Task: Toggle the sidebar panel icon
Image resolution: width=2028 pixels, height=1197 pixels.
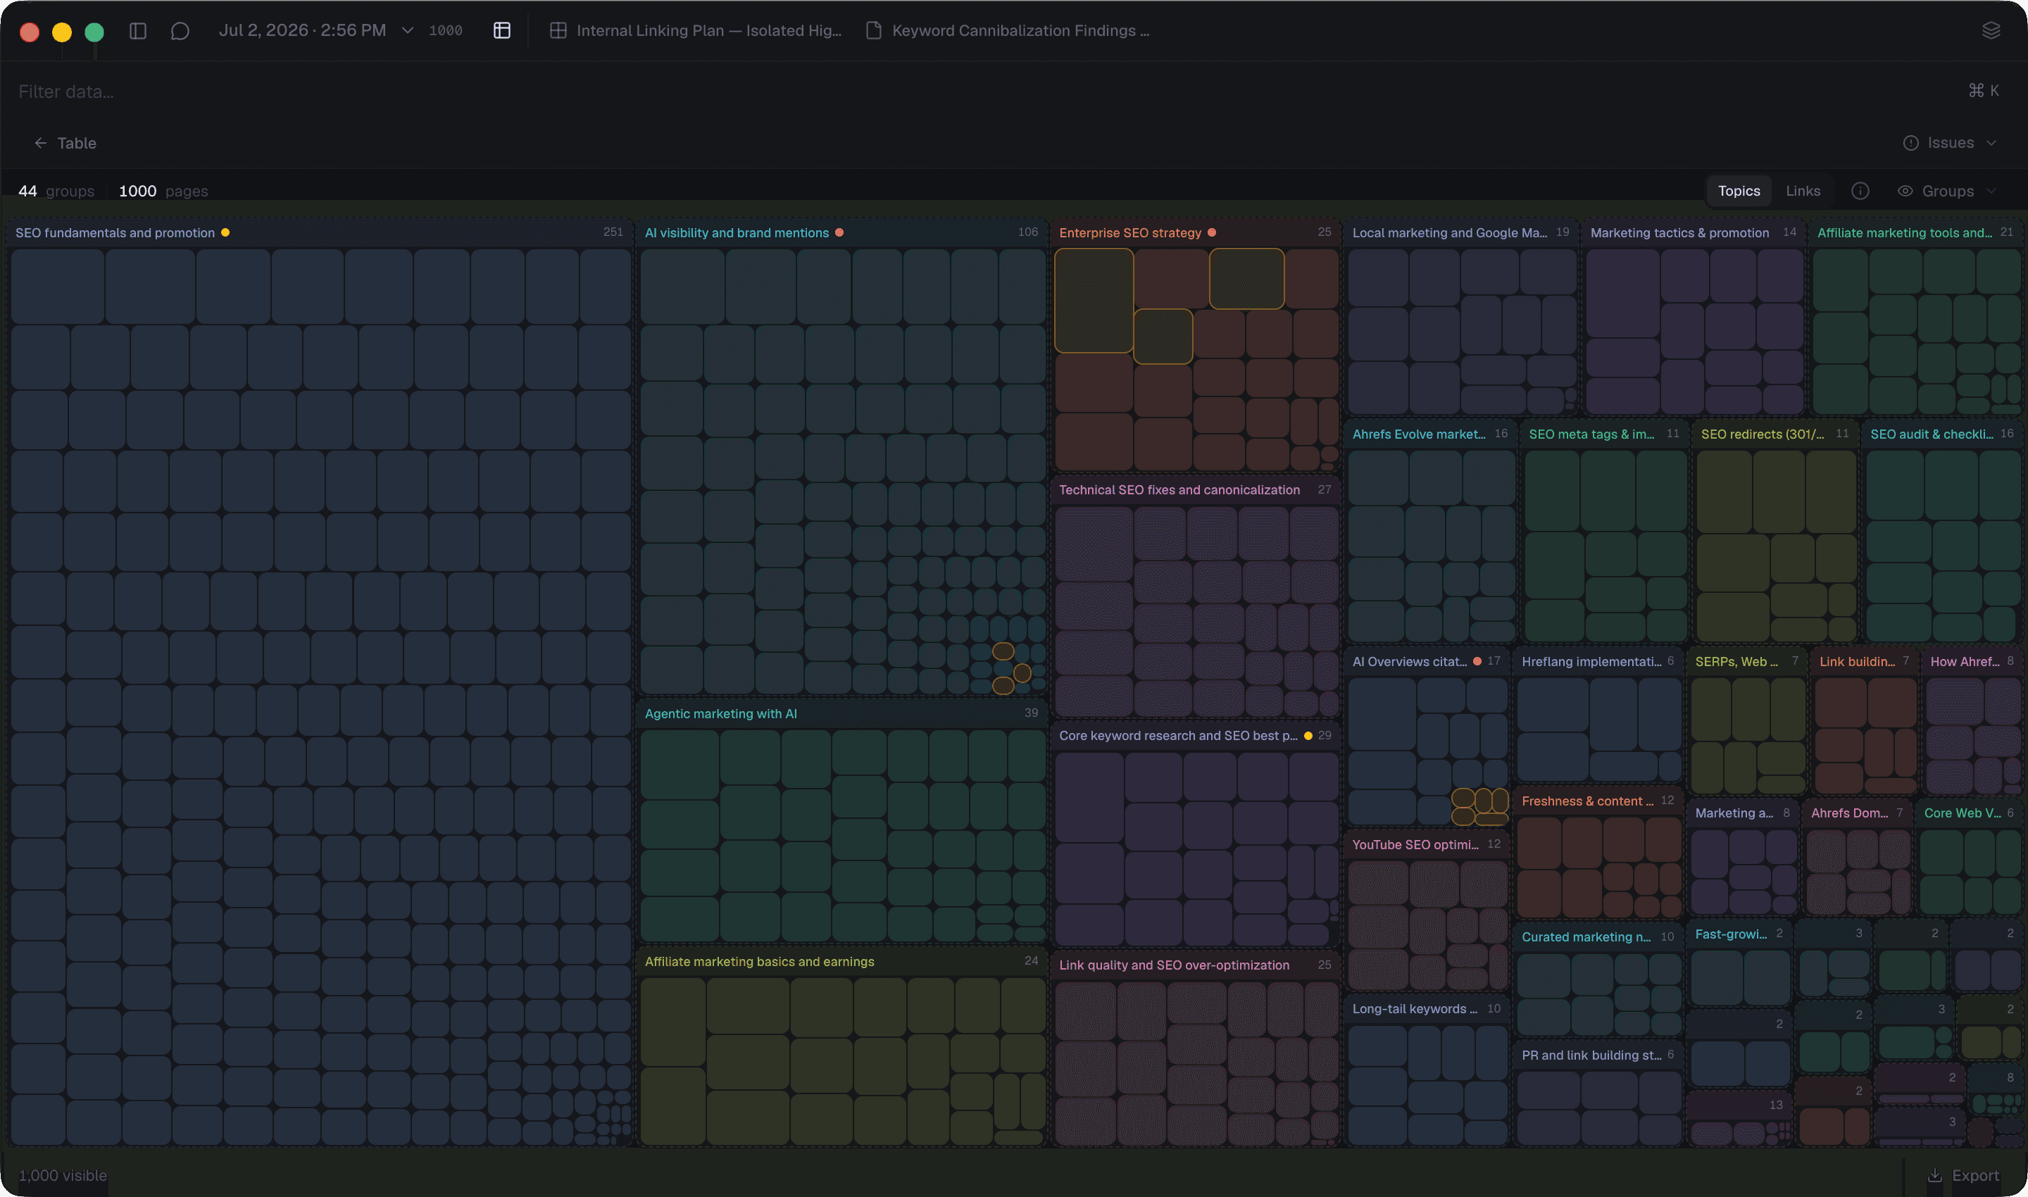Action: (x=138, y=31)
